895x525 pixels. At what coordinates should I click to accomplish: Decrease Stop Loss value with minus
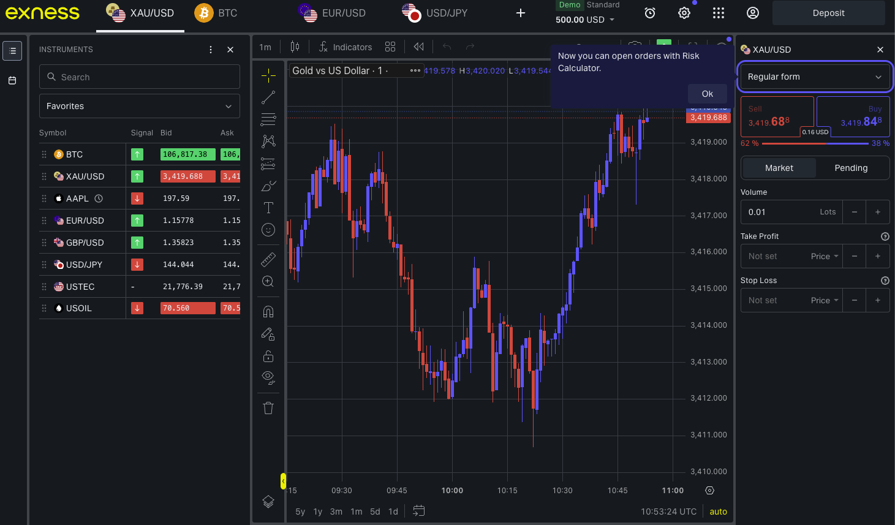854,300
